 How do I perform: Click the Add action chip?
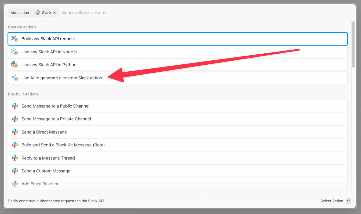20,13
